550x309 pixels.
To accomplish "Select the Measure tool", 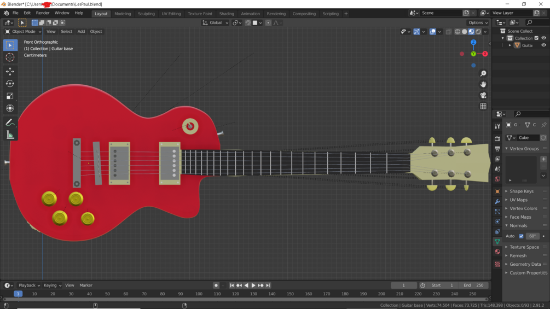I will click(10, 135).
